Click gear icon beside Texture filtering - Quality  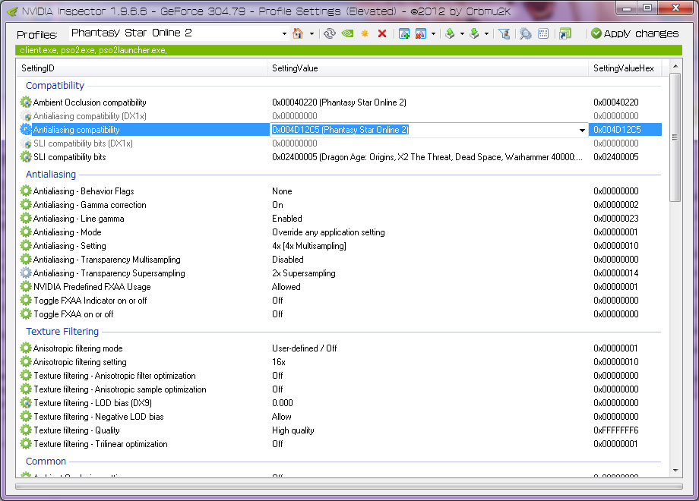click(26, 430)
